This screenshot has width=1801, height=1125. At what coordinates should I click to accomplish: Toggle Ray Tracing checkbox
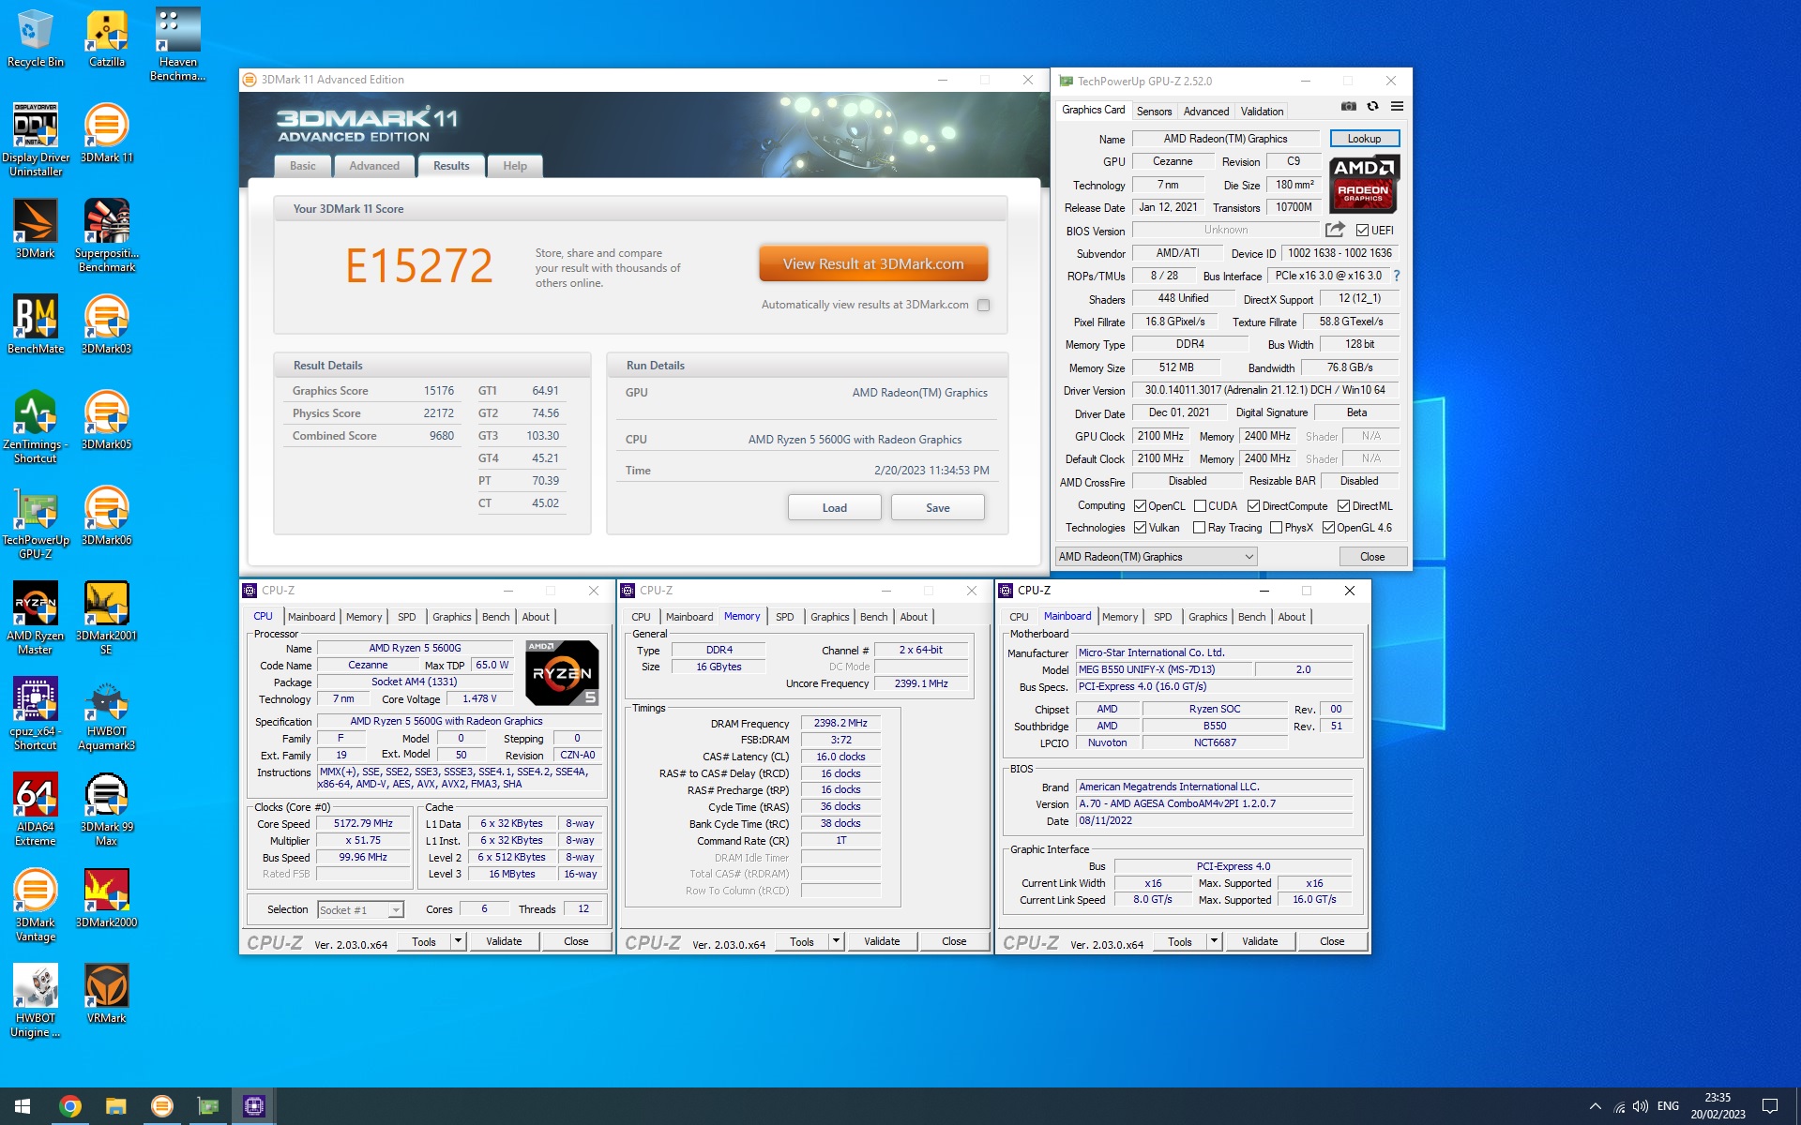point(1199,528)
